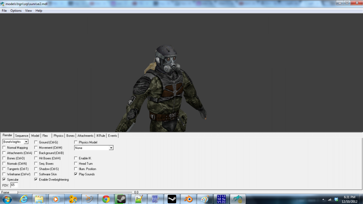Enable Bones (Ctrl-O) display
Screen dimensions: 363x204
[4, 158]
